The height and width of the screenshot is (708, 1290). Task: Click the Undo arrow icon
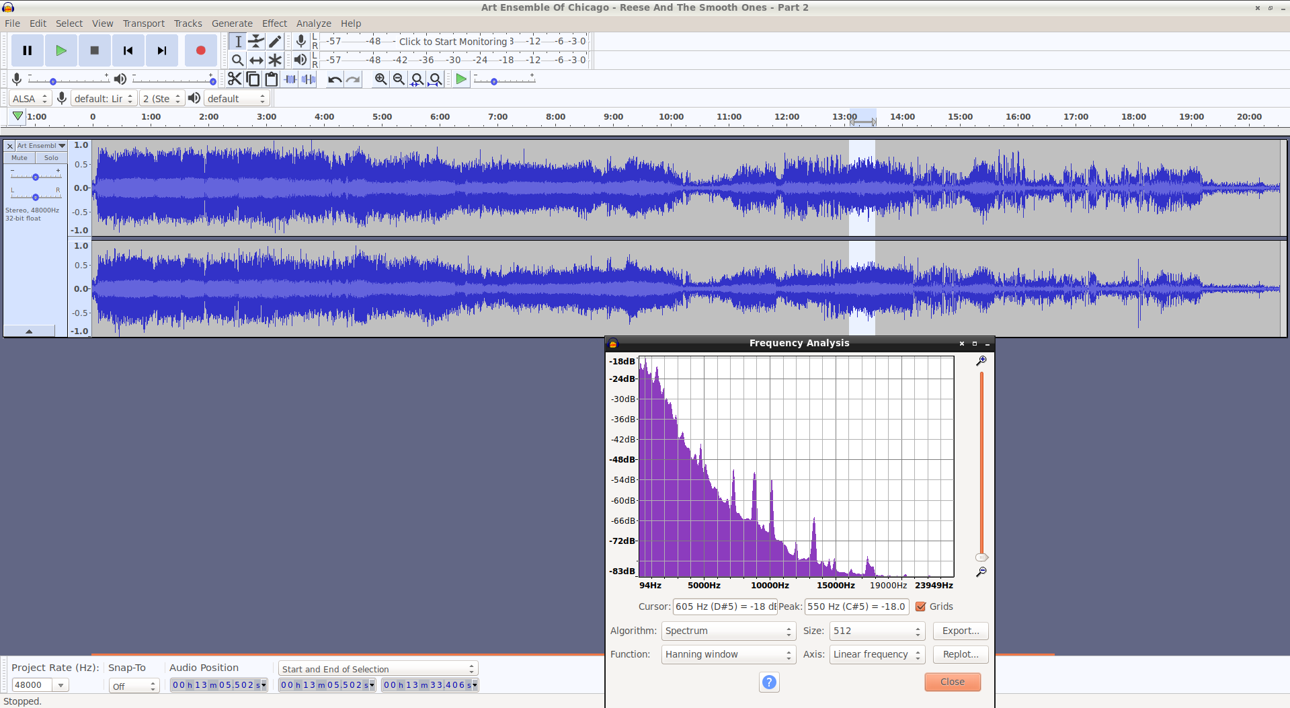(x=334, y=79)
